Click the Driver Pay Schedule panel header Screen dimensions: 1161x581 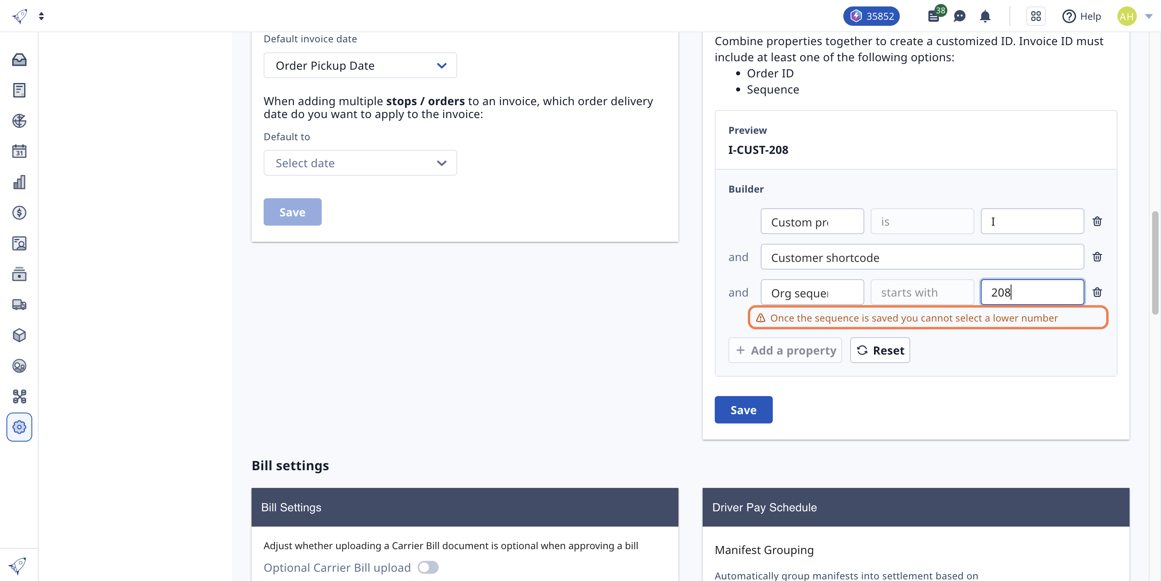coord(916,508)
